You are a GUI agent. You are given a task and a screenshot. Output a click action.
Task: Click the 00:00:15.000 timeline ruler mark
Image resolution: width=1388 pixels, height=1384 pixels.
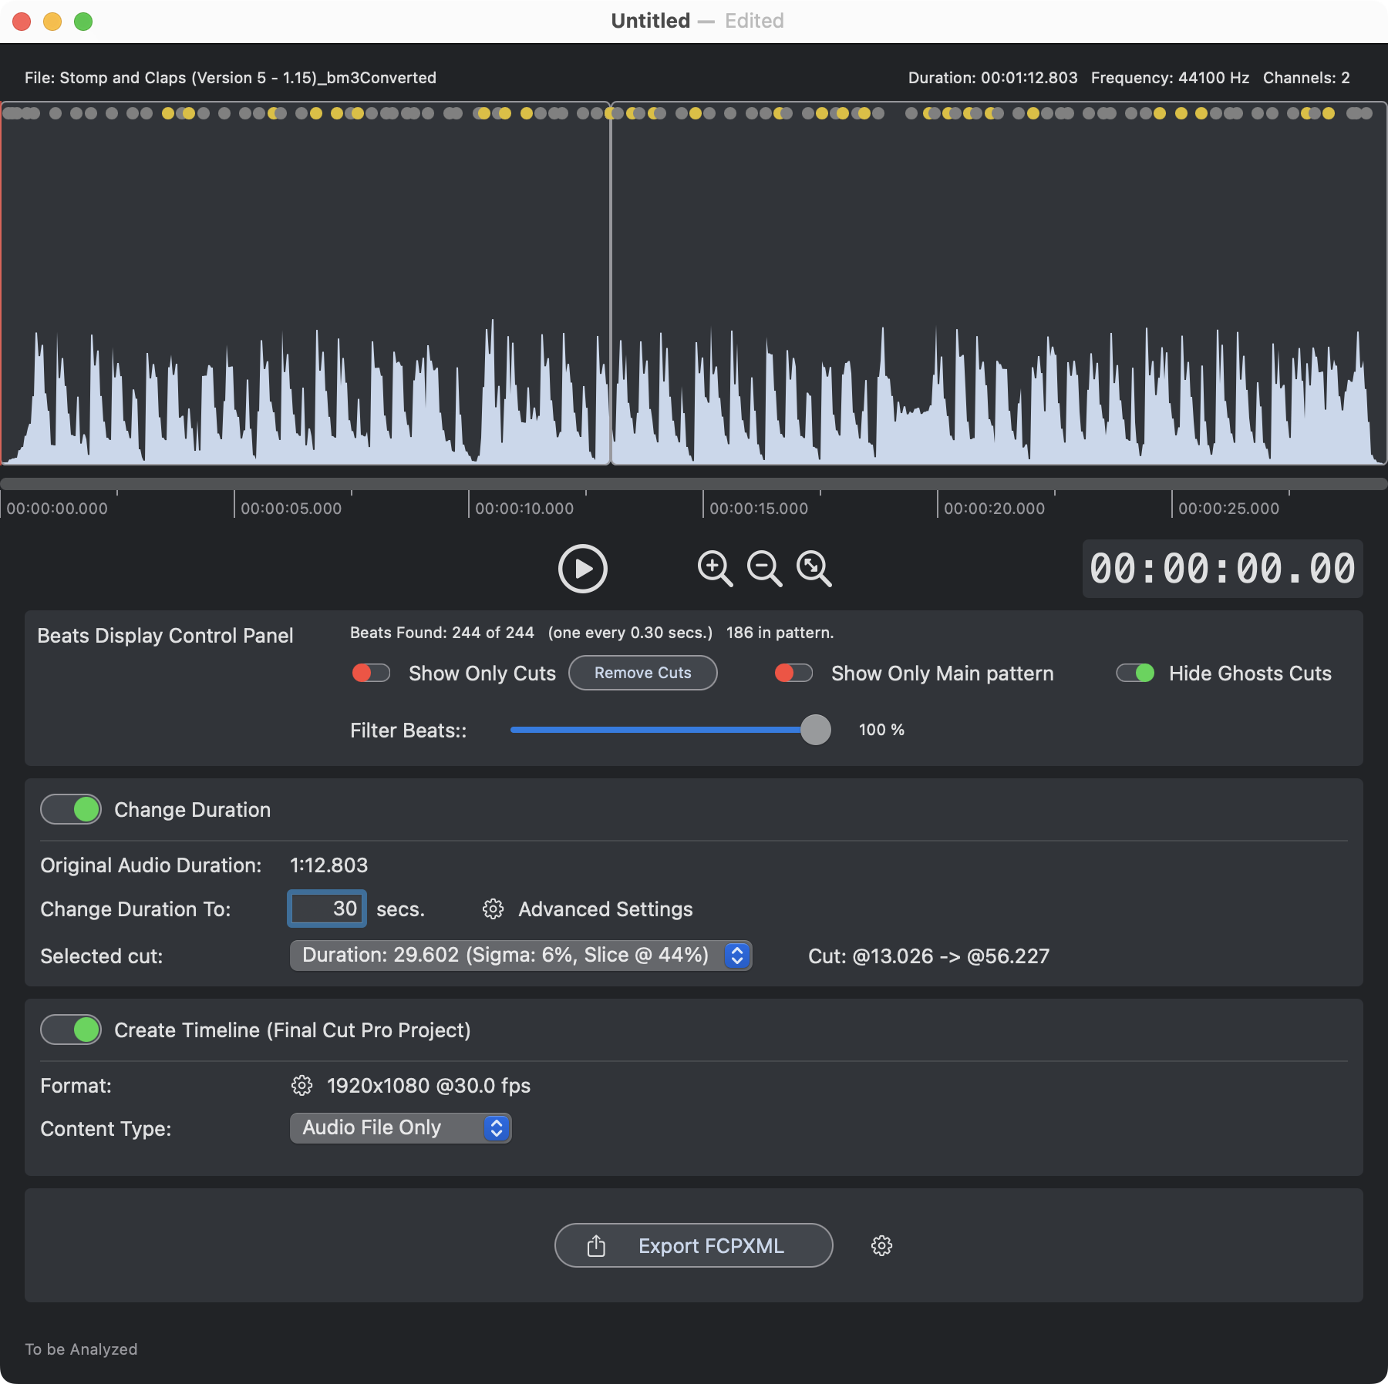pos(759,509)
